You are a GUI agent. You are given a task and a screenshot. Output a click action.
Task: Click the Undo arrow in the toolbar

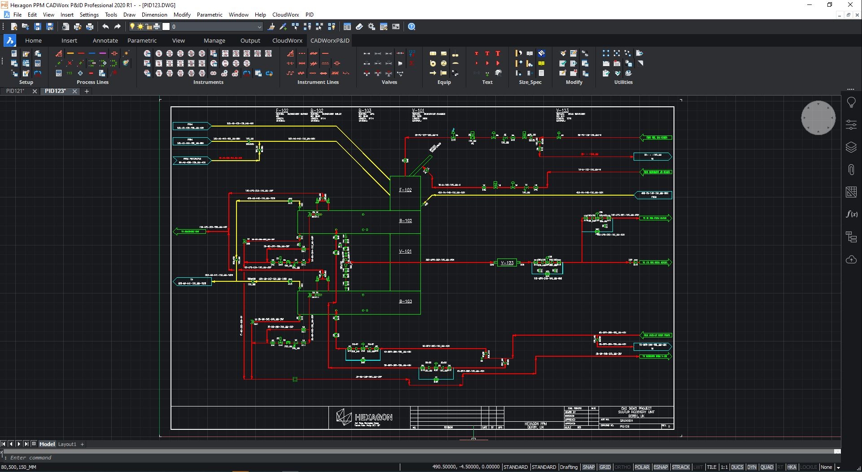click(105, 27)
